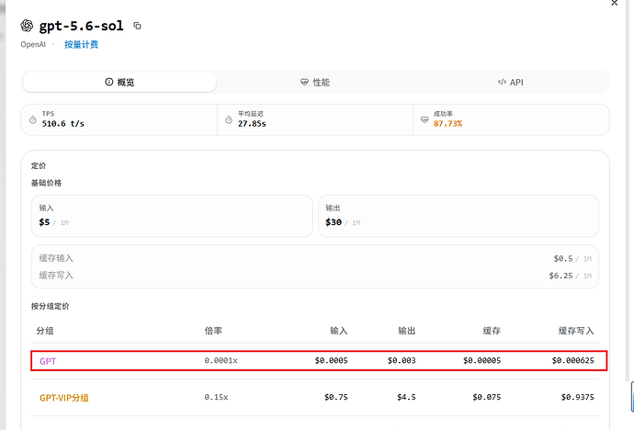Click the cached input price $0.5
Viewport: 634px width, 430px height.
click(563, 259)
